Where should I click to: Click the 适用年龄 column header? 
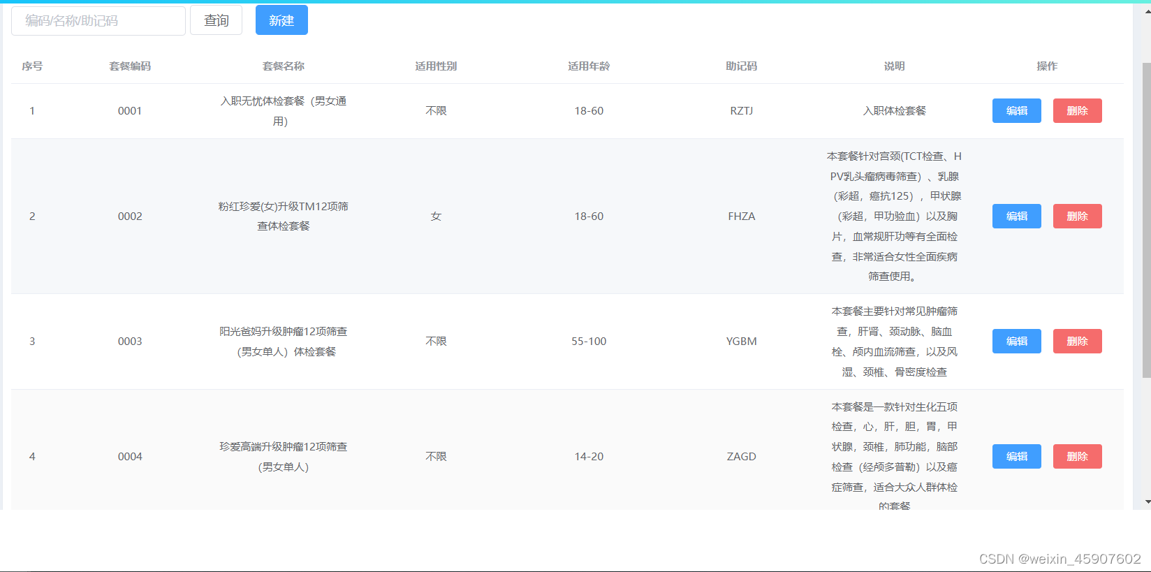(589, 66)
